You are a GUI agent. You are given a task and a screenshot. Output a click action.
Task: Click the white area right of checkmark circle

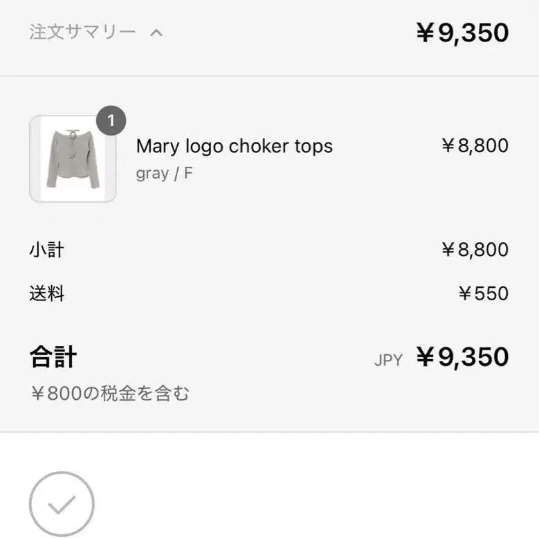[311, 498]
